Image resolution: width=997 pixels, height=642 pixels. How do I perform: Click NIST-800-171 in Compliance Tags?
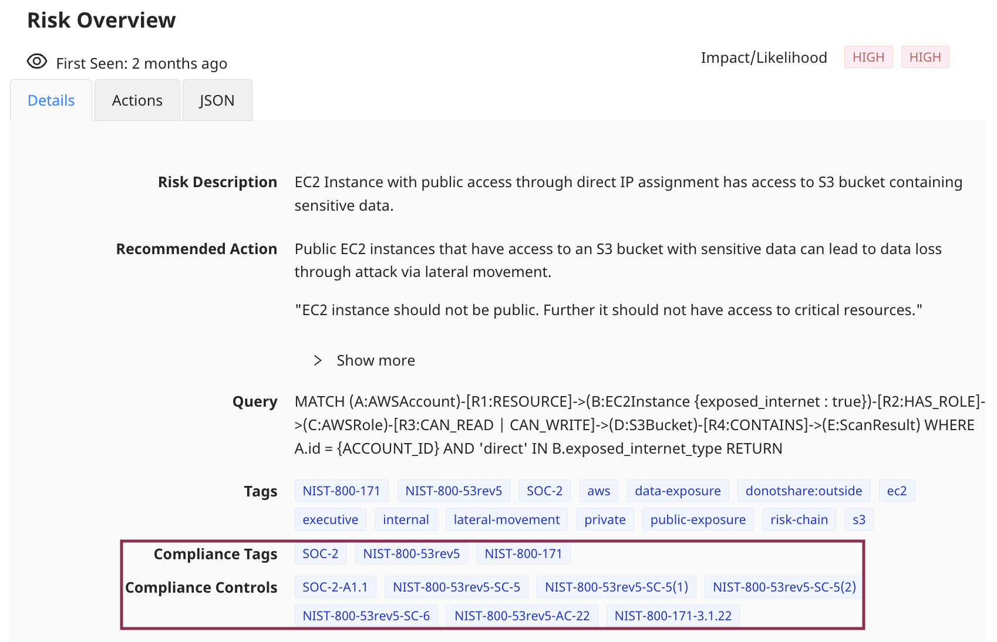point(524,553)
